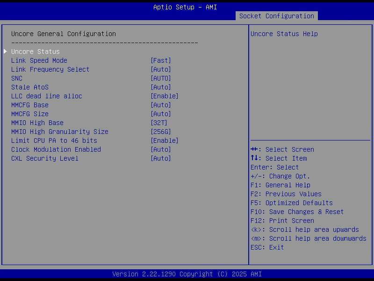Open the Stale AtoS [Auto] value
The image size is (374, 281).
161,87
